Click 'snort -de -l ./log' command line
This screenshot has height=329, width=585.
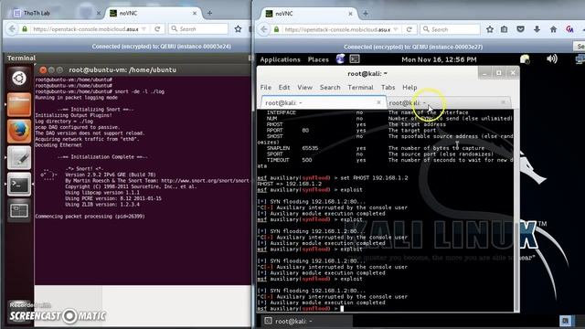[140, 91]
